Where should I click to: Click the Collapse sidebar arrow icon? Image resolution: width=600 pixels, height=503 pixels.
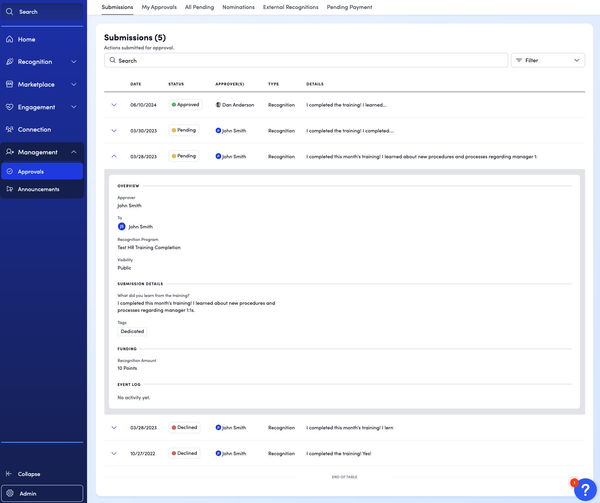(9, 474)
